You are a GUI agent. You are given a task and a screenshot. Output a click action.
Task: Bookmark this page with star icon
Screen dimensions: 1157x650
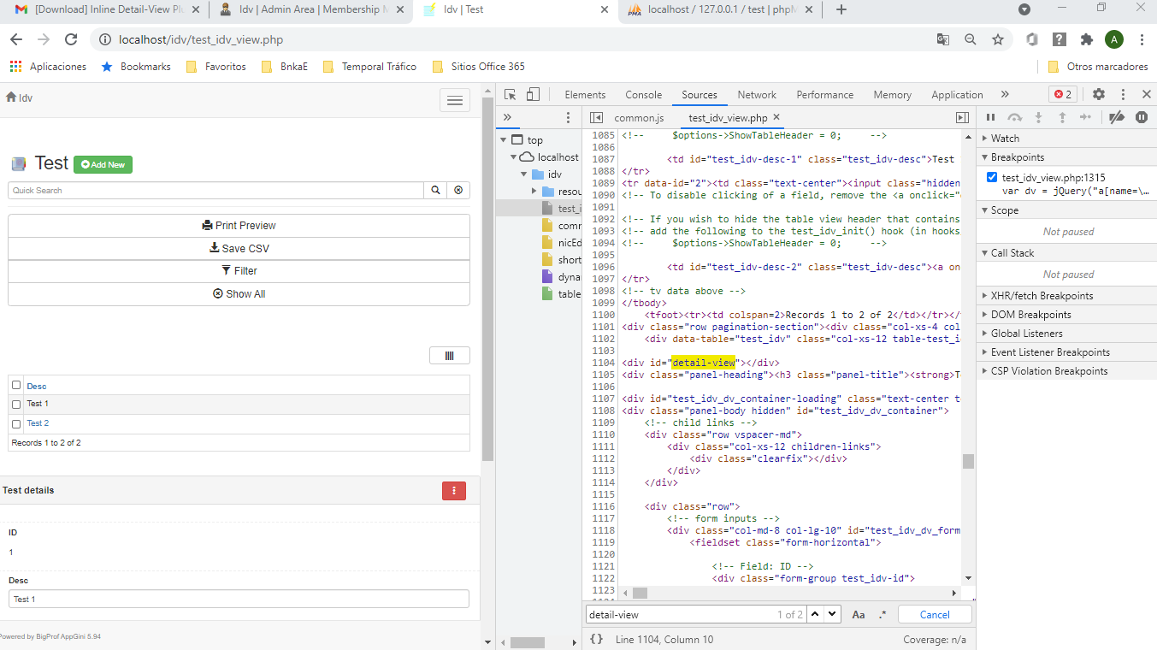tap(997, 39)
